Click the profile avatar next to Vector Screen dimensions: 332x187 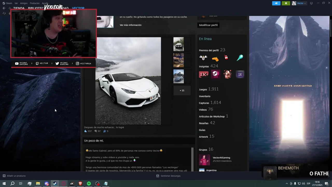[294, 3]
